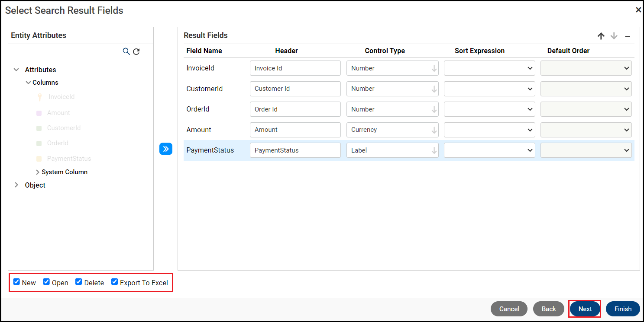Click the move down arrow icon
644x322 pixels.
point(614,36)
